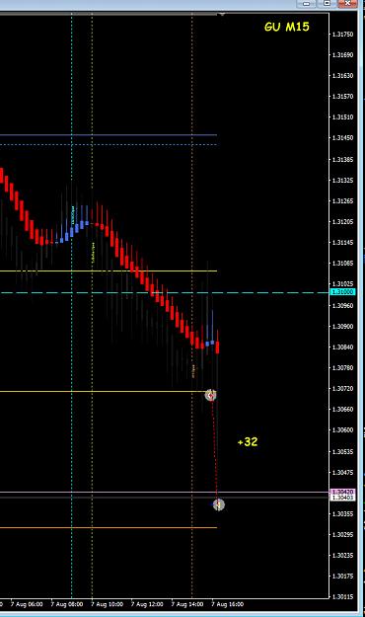365x617 pixels.
Task: Click the "7 Aug 16:00" time axis label
Action: (x=227, y=604)
